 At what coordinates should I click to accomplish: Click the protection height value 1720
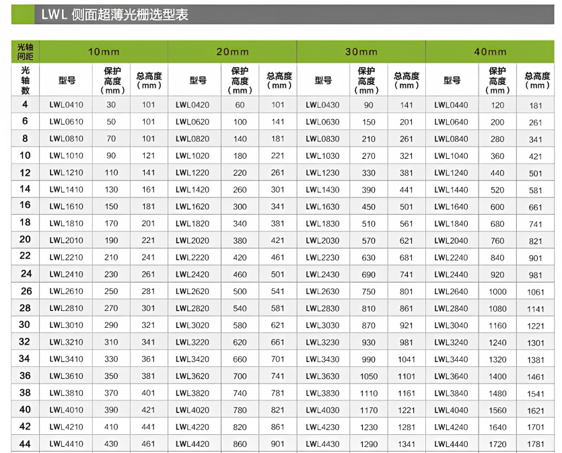coord(497,444)
